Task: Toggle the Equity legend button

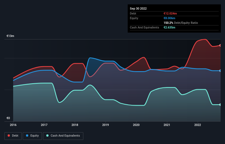Action: (32, 136)
